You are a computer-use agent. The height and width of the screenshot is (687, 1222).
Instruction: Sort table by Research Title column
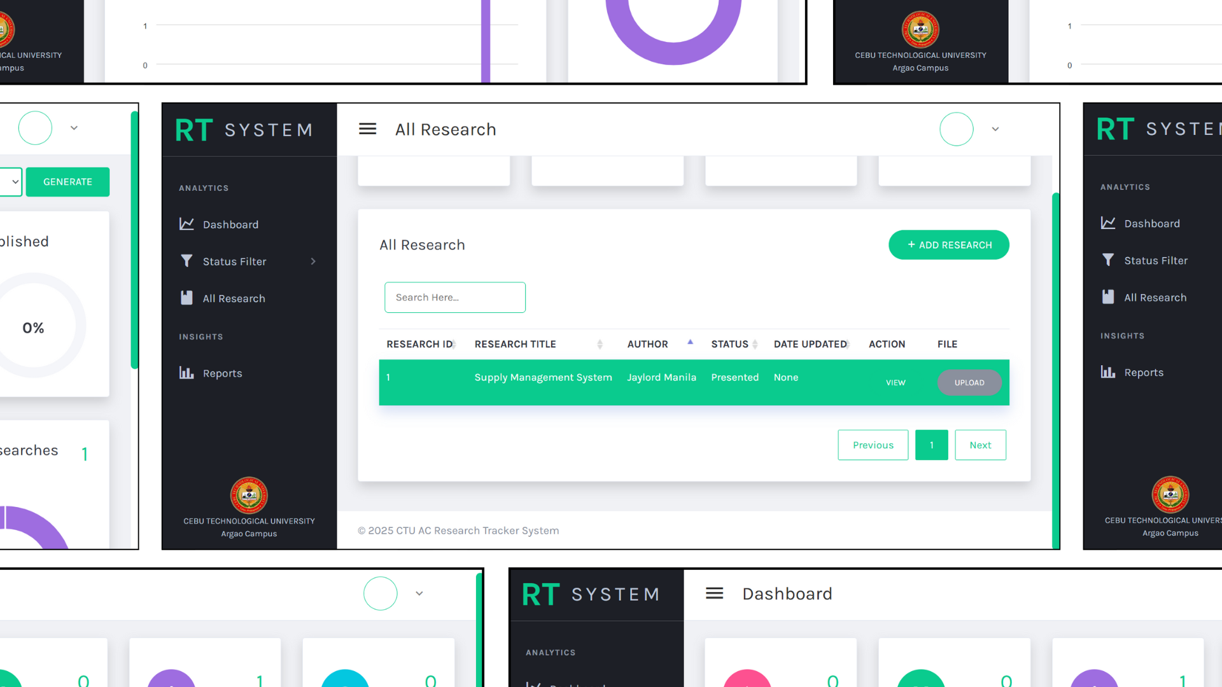coord(538,344)
